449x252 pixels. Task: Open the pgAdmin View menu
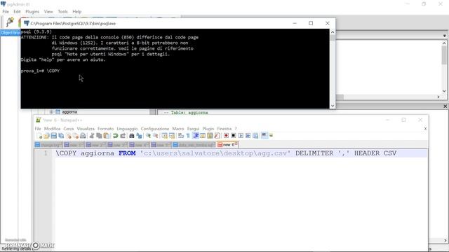[x=48, y=11]
